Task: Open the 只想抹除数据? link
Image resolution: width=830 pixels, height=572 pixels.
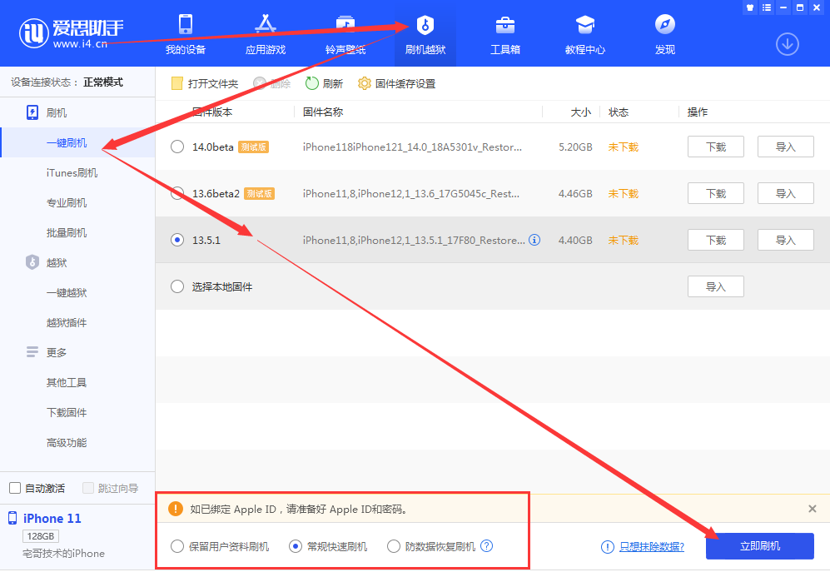Action: (x=652, y=546)
